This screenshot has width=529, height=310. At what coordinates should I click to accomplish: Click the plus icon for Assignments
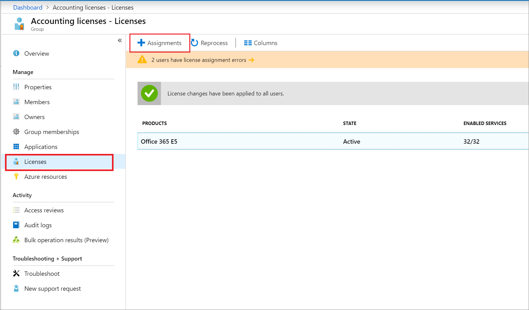click(x=141, y=43)
